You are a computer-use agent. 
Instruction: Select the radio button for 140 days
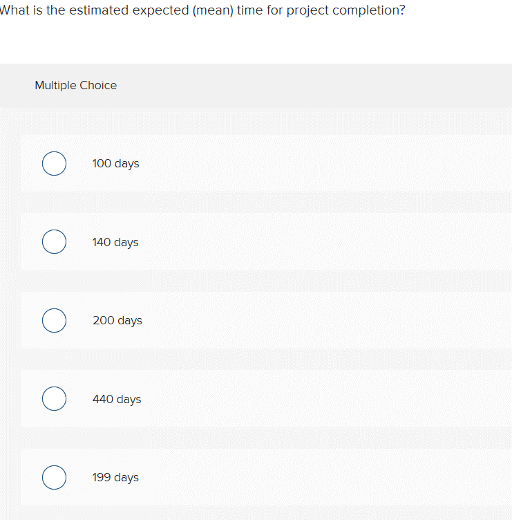tap(54, 242)
